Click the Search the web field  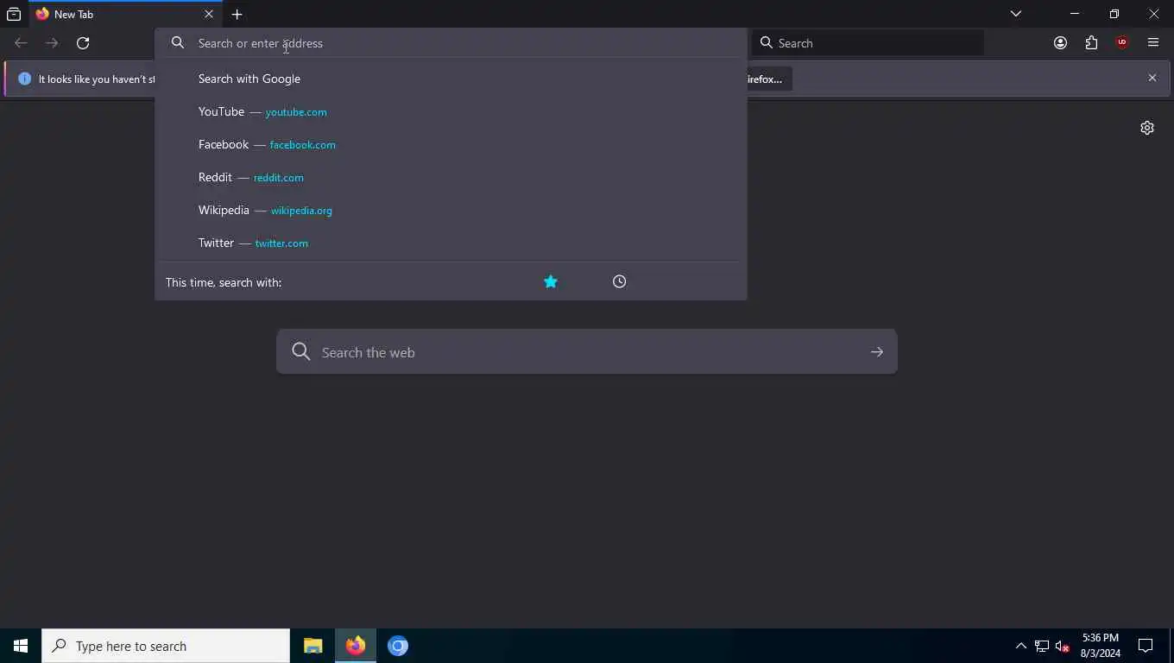click(x=587, y=351)
